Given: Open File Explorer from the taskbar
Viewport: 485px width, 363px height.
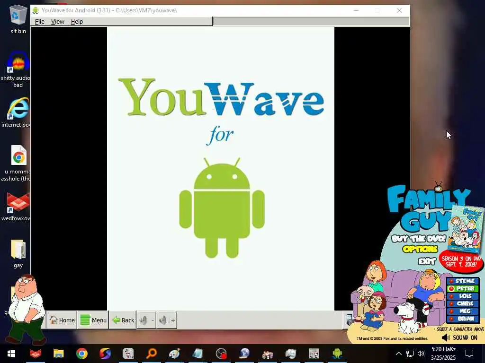Looking at the screenshot, I should pyautogui.click(x=58, y=354).
